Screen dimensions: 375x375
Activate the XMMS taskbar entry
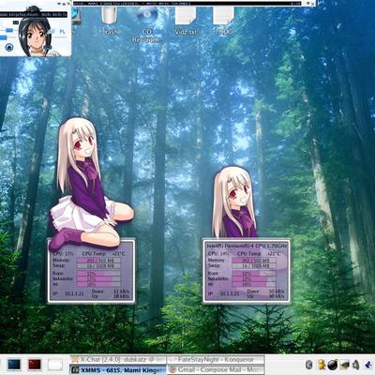pos(118,370)
